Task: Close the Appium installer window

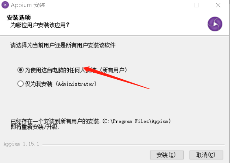Action: click(218, 5)
